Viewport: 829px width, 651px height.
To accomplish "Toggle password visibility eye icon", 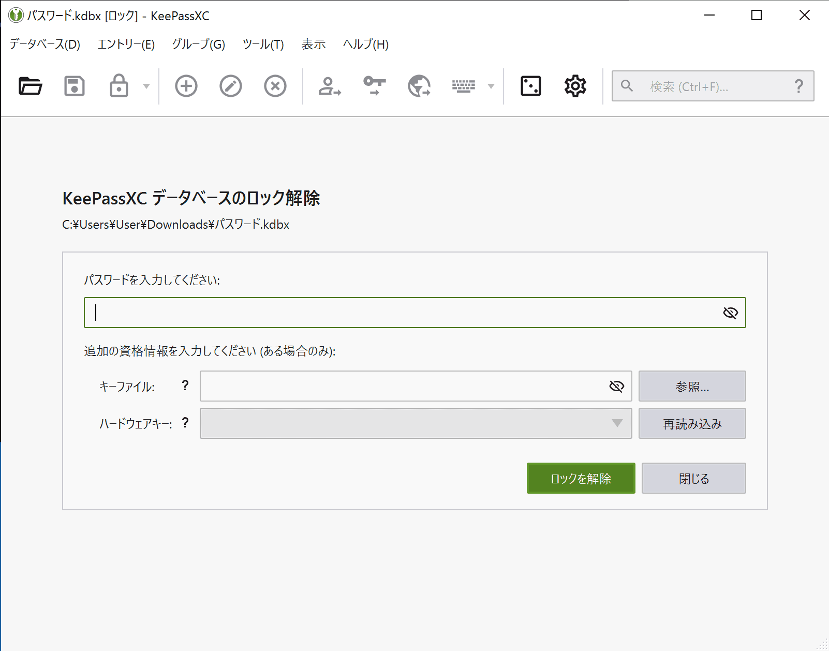I will tap(730, 313).
